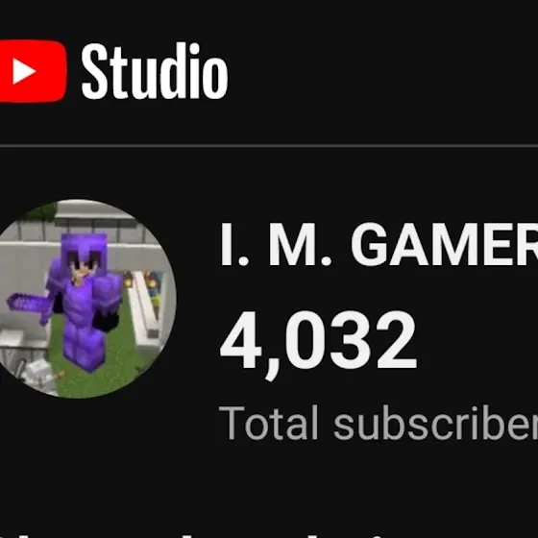Image resolution: width=538 pixels, height=538 pixels.
Task: Click the purple sword in the avatar
Action: 29,306
